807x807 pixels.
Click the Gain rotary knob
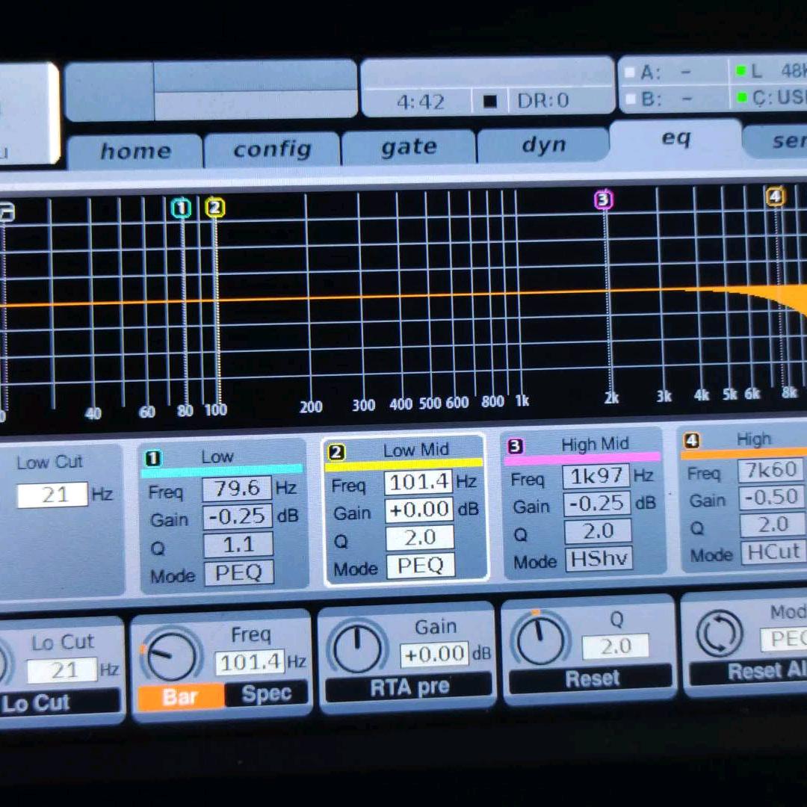357,647
